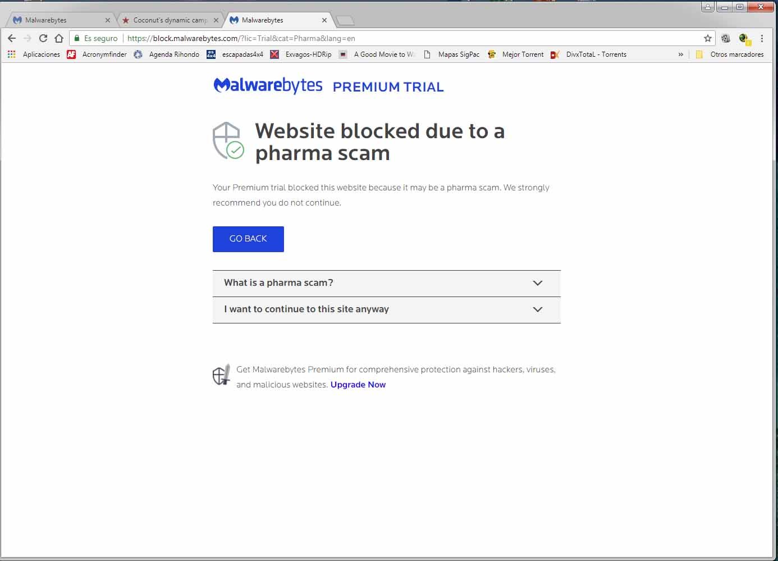Viewport: 778px width, 561px height.
Task: Close the first Malwarebytes tab
Action: pyautogui.click(x=108, y=20)
